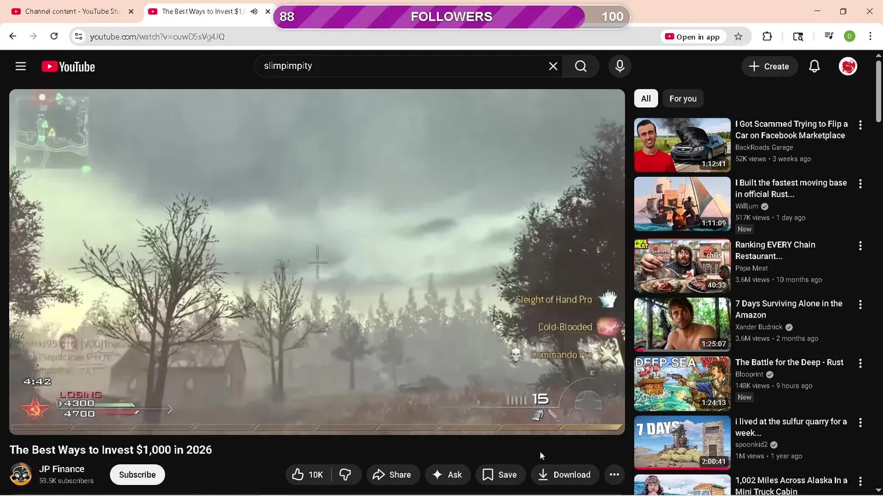
Task: Open 7 Days Surviving Alone Amazon thumbnail
Action: [x=682, y=324]
